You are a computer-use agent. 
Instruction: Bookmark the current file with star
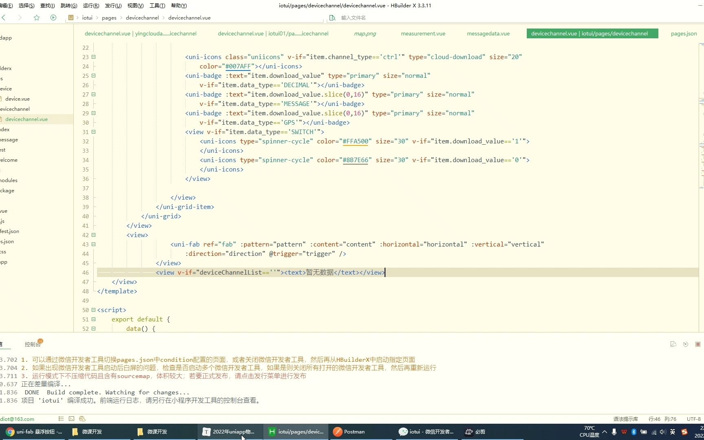37,18
